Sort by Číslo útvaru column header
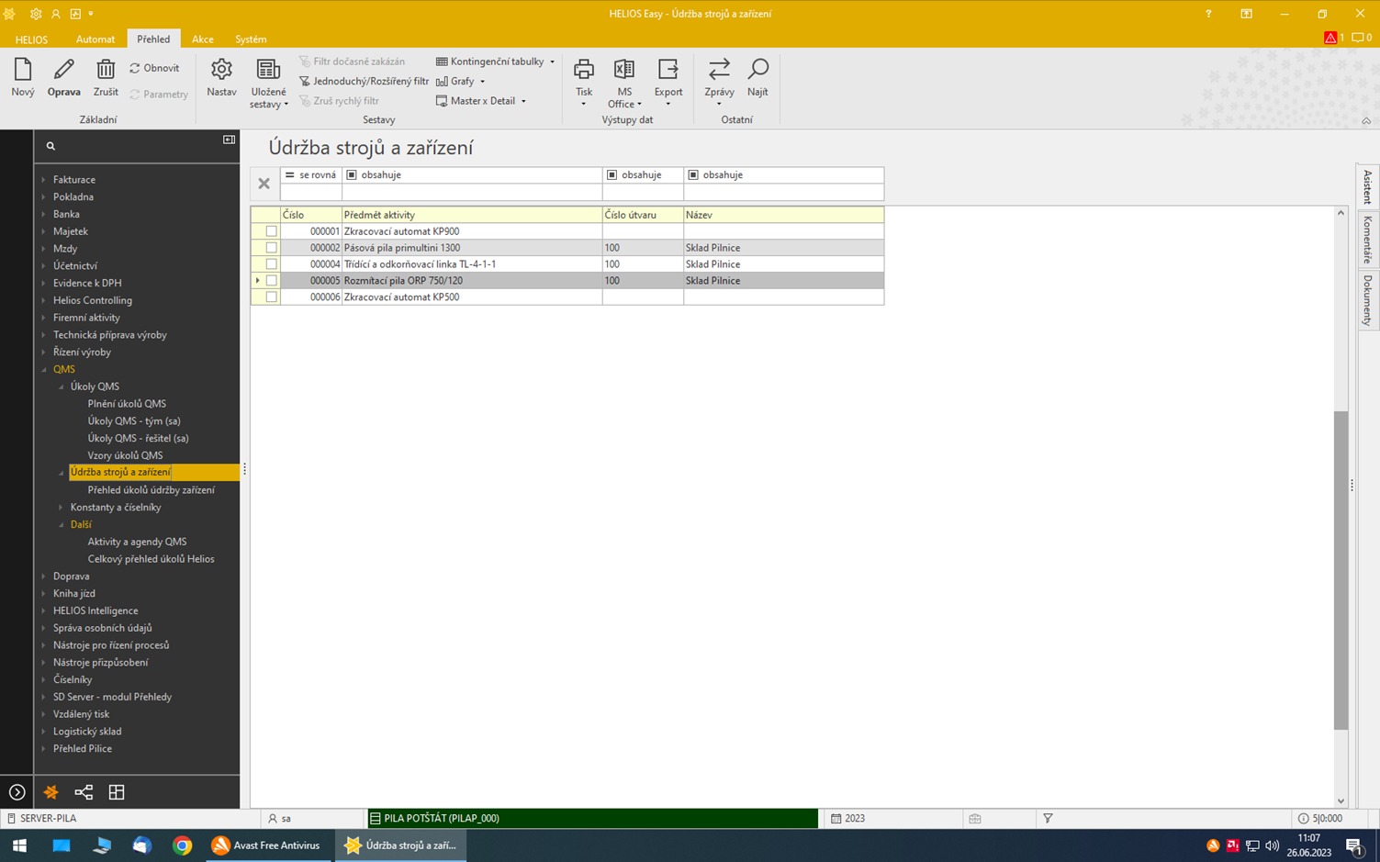 (x=643, y=215)
